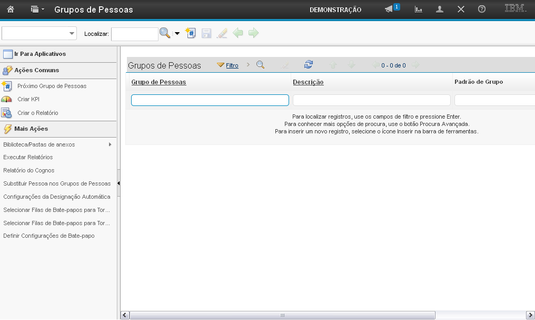Click the Help question mark icon

[x=481, y=9]
